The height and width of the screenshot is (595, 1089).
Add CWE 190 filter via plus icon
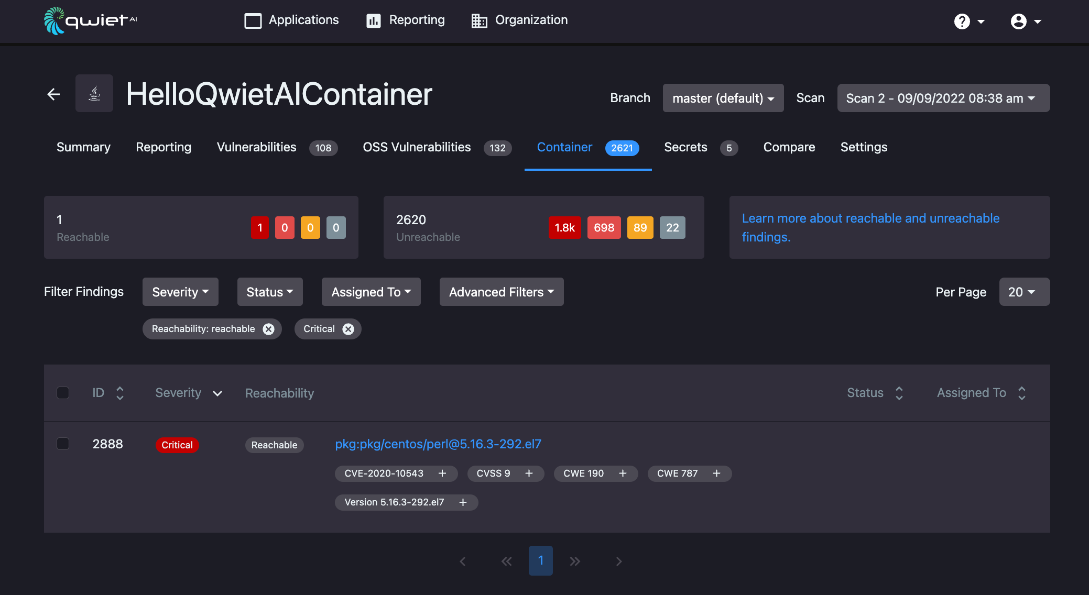click(623, 473)
